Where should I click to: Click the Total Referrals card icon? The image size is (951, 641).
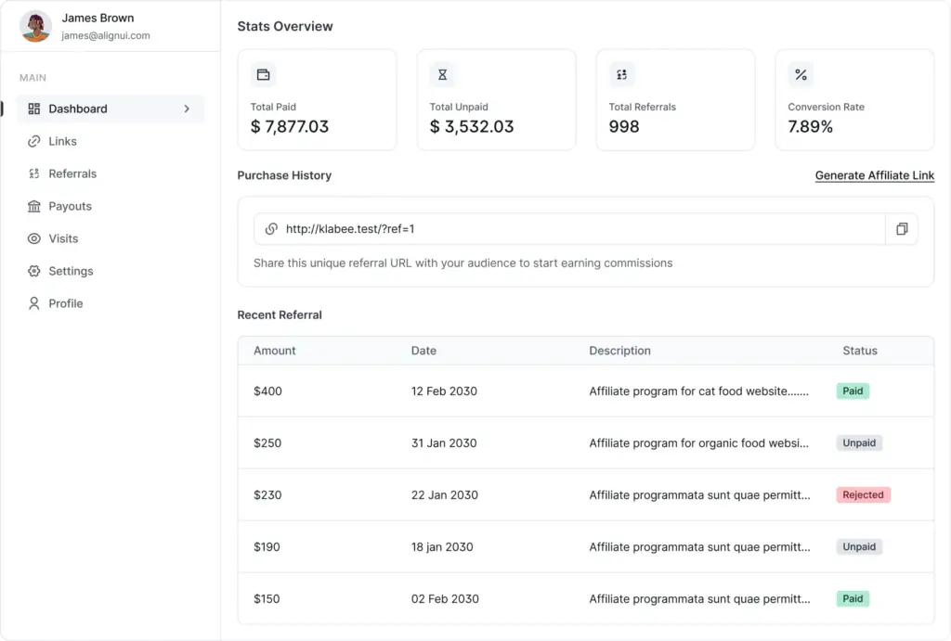coord(621,74)
